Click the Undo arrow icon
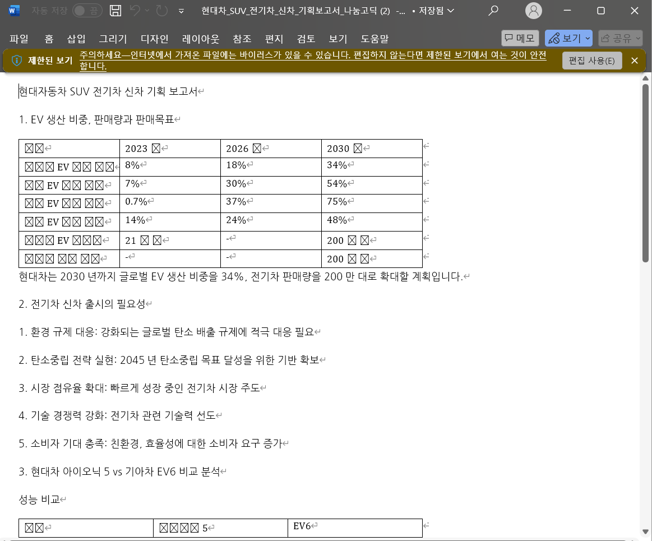Screen dimensions: 652x541 (x=135, y=11)
